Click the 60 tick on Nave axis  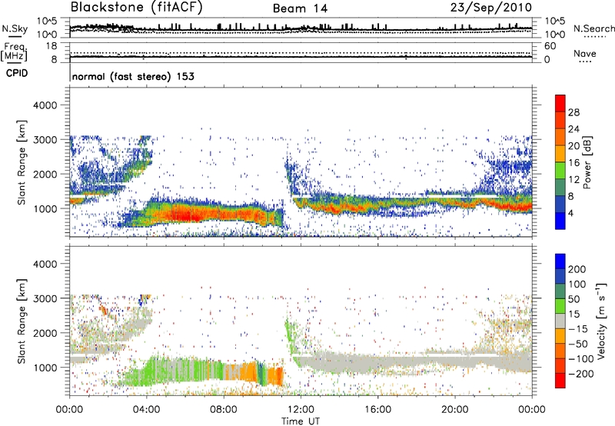point(550,46)
